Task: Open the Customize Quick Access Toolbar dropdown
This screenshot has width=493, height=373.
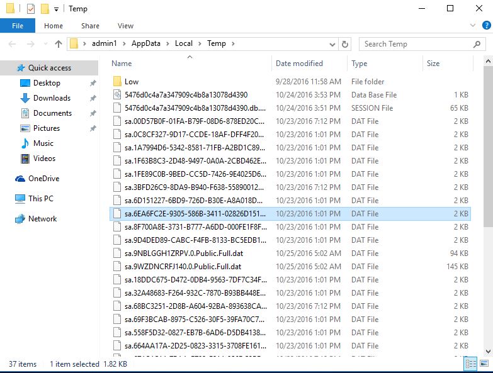Action: (x=56, y=9)
